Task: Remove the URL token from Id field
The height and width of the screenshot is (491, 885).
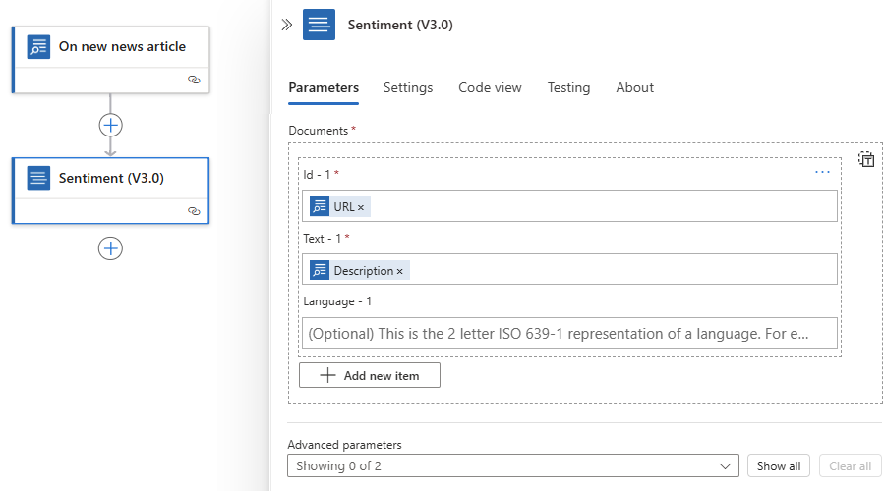Action: point(361,208)
